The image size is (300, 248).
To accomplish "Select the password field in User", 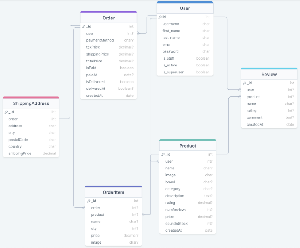I will coord(185,51).
